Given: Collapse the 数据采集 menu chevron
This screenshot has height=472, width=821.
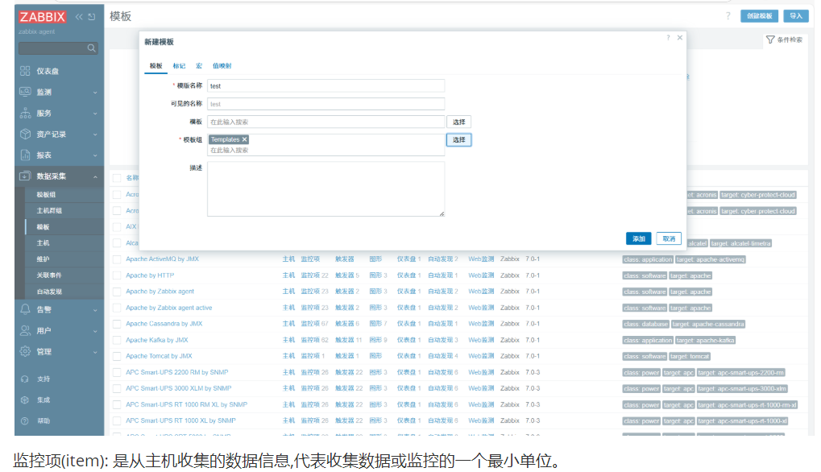Looking at the screenshot, I should click(x=95, y=176).
